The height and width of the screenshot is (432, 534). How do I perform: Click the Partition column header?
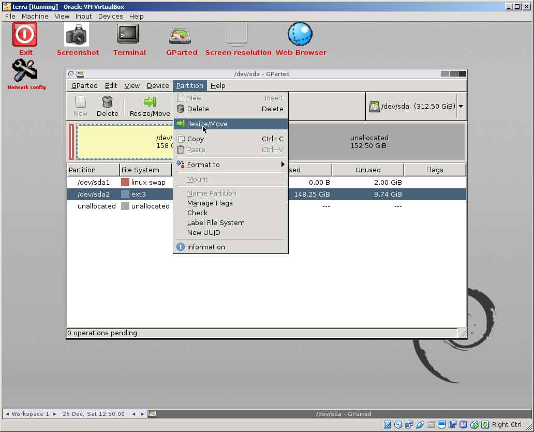coord(93,170)
